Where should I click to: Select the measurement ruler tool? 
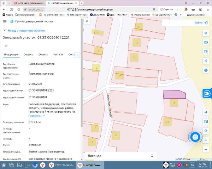(x=206, y=43)
